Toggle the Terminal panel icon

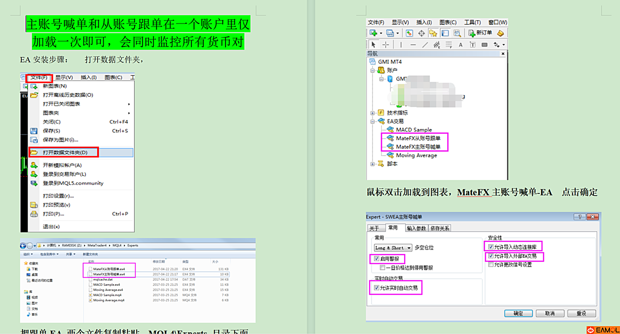(x=445, y=33)
